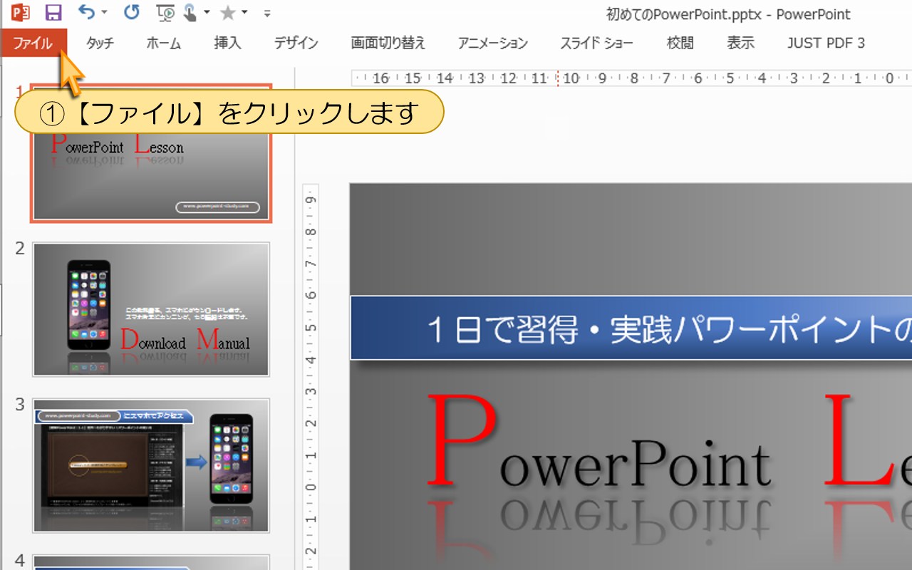Start slide show from beginning icon
The height and width of the screenshot is (570, 912).
166,12
